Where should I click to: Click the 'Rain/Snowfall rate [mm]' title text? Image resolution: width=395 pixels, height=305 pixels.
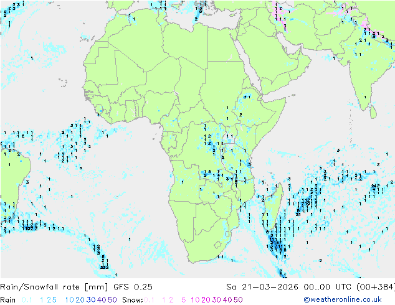click(x=54, y=287)
